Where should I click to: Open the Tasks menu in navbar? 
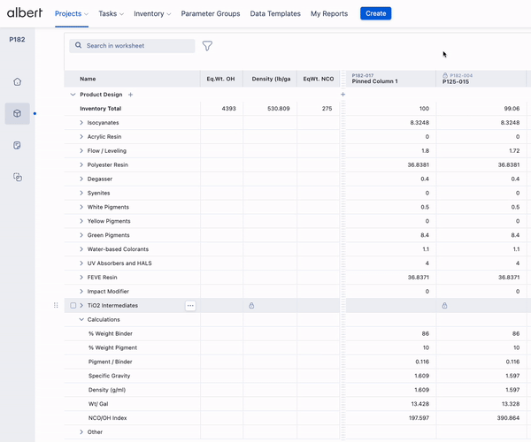point(111,14)
